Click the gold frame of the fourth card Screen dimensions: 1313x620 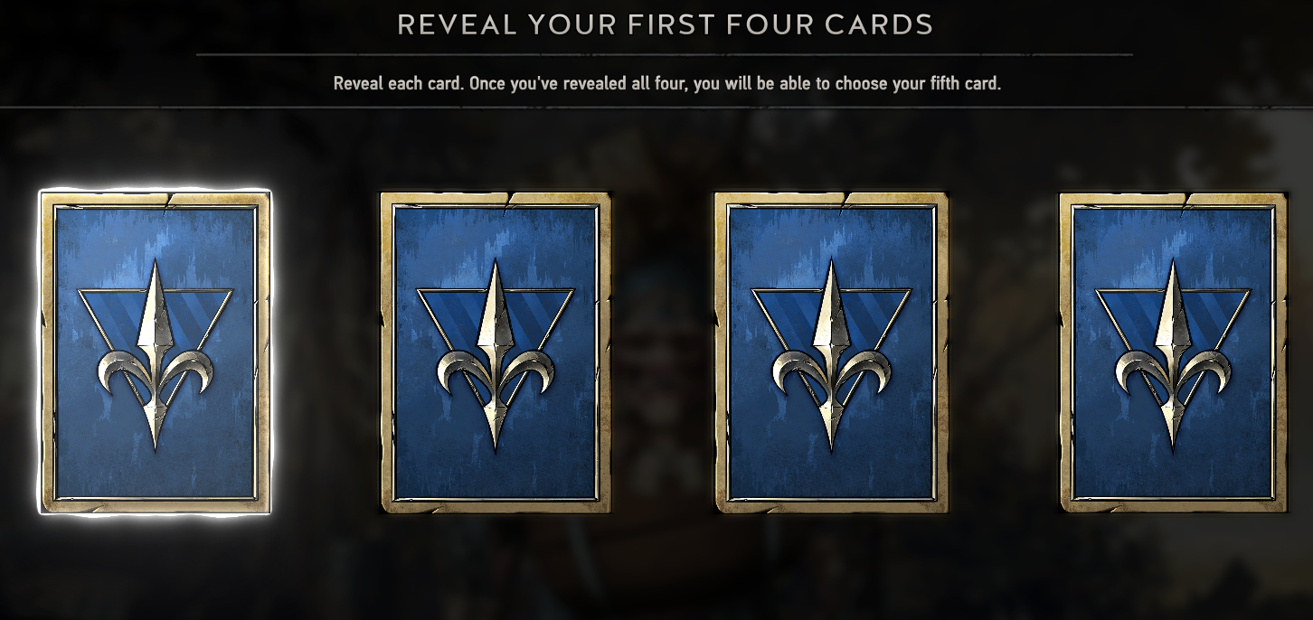[x=1173, y=199]
